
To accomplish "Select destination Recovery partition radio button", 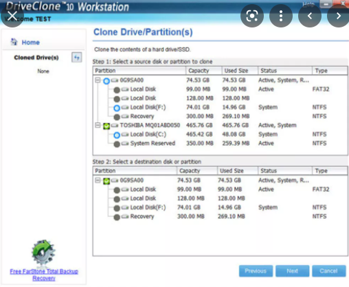I will [117, 217].
